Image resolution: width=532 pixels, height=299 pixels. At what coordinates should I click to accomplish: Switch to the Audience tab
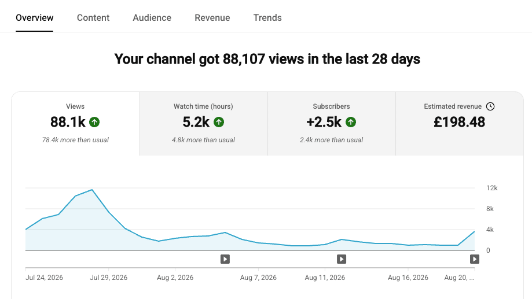click(152, 17)
